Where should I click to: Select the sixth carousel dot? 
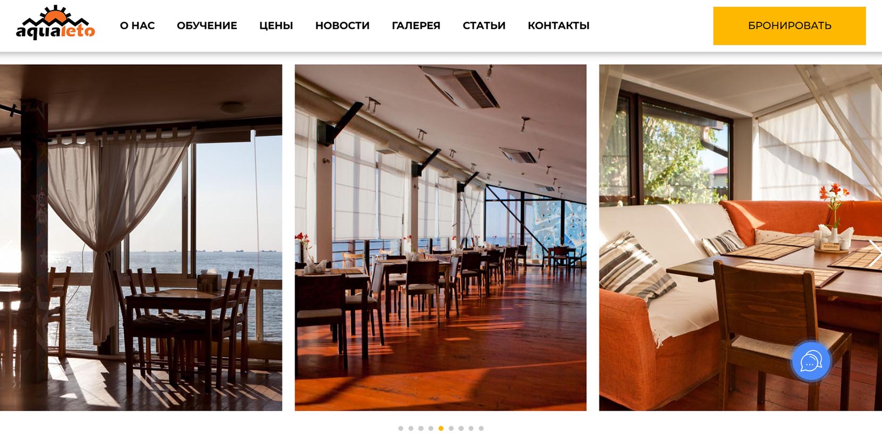(x=451, y=428)
